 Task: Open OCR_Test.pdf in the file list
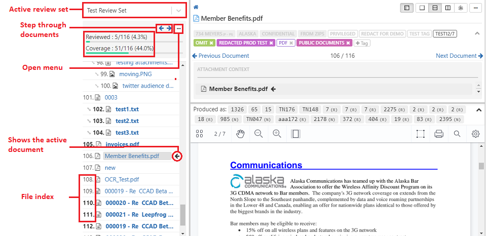tap(122, 179)
